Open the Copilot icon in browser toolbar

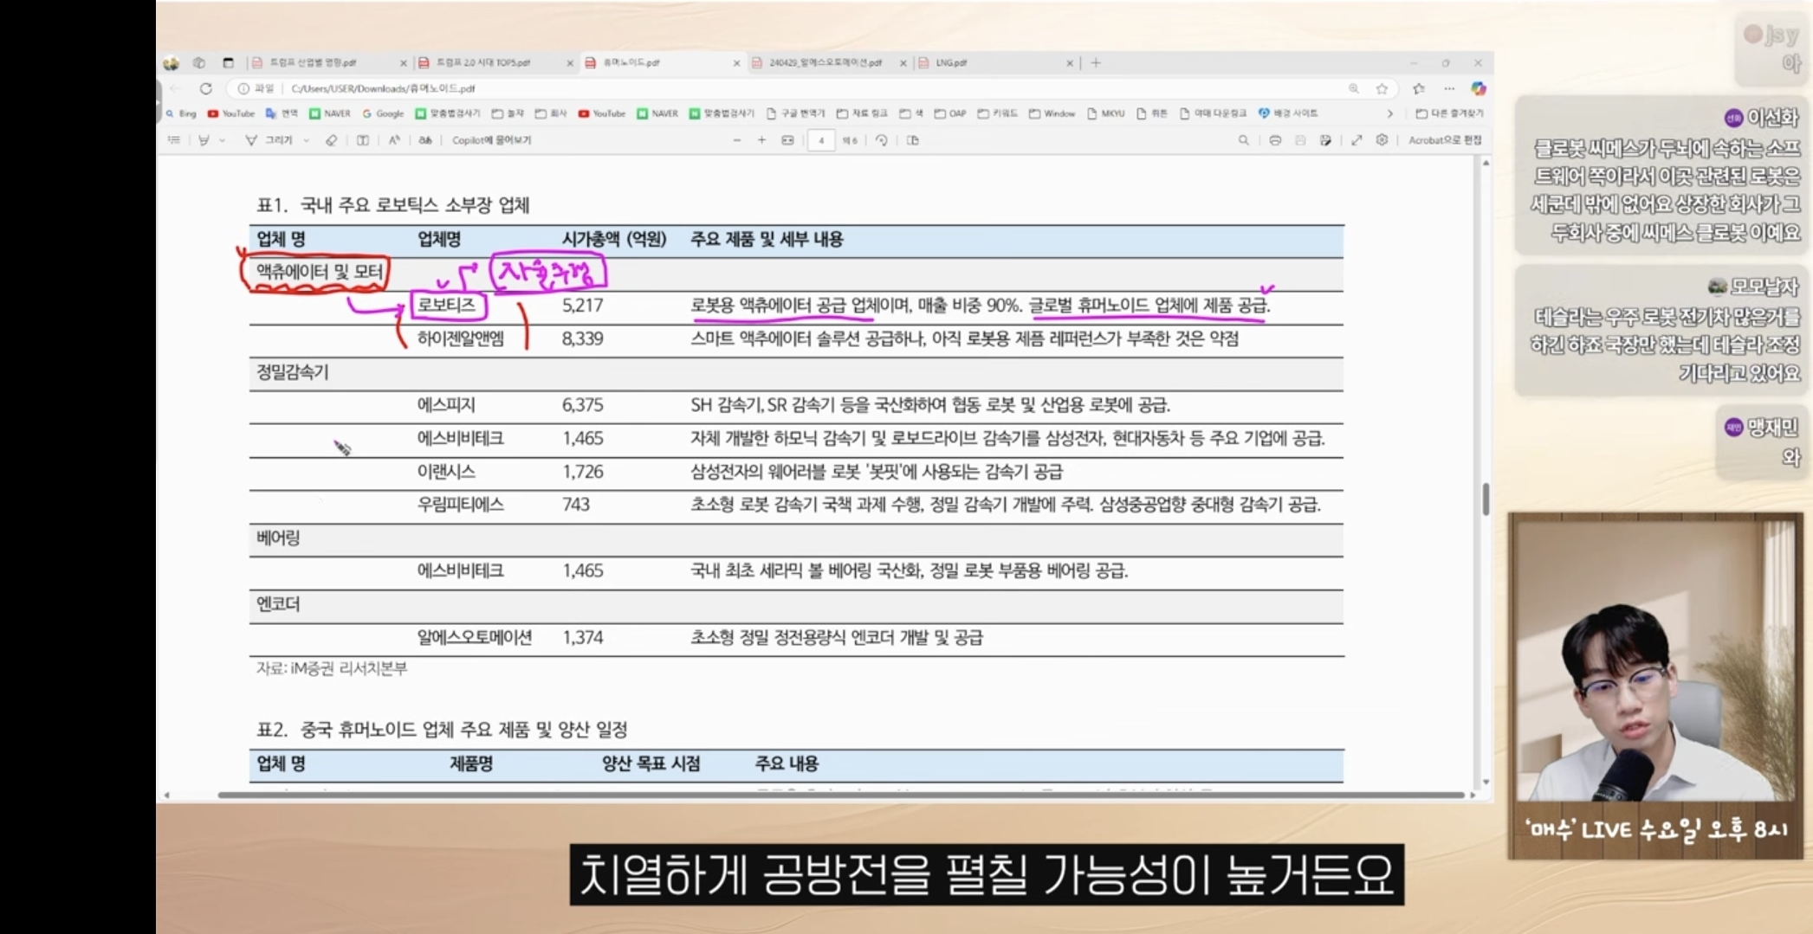click(x=1479, y=88)
